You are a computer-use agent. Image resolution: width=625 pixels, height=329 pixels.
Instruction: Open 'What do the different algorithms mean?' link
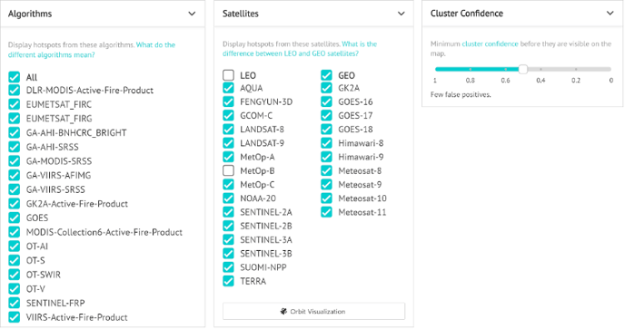coord(92,50)
